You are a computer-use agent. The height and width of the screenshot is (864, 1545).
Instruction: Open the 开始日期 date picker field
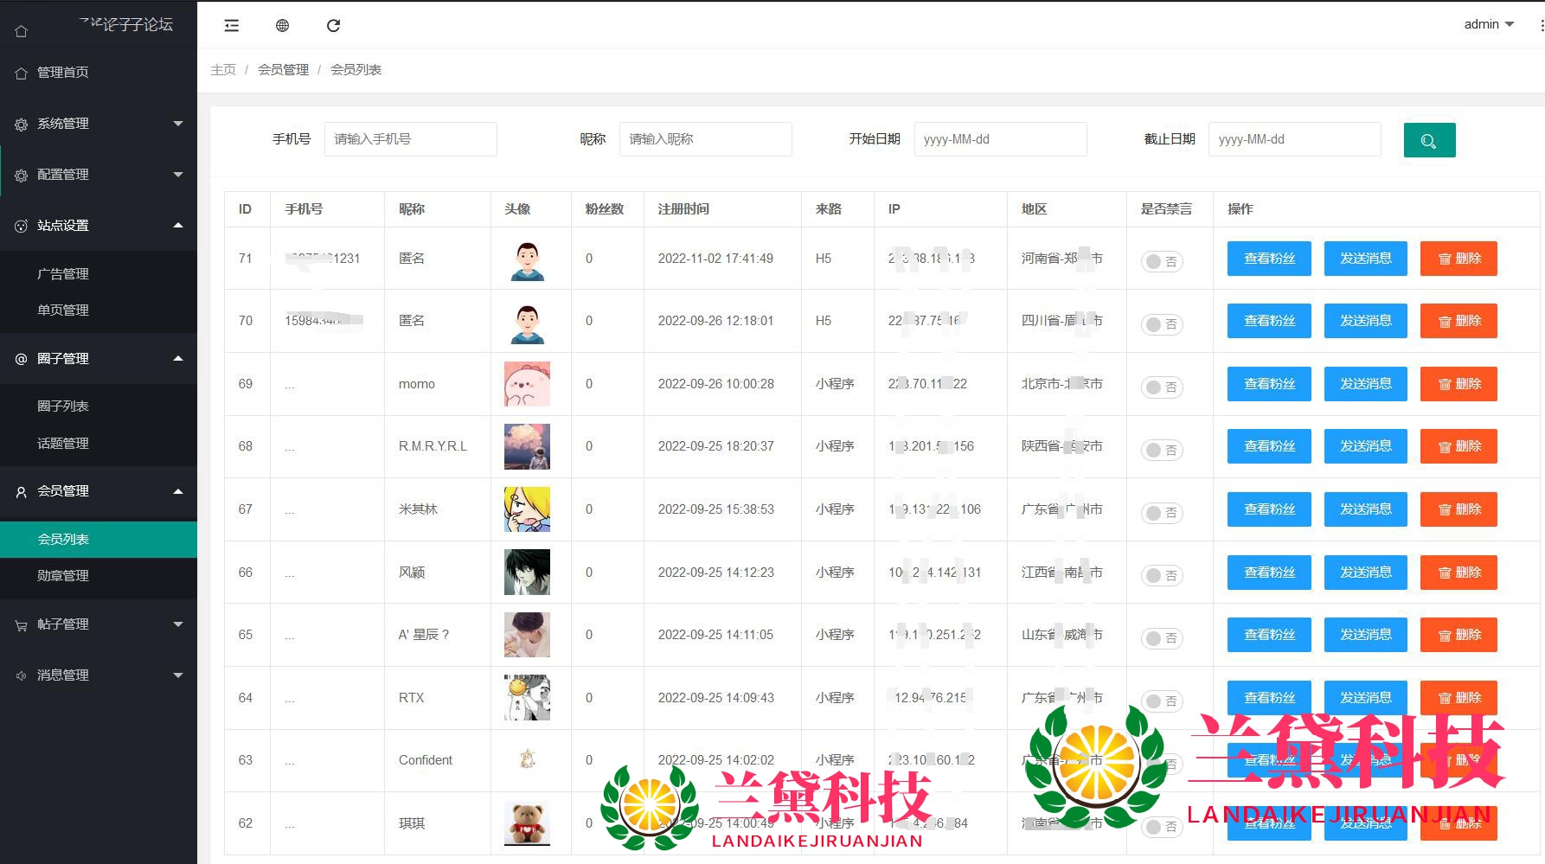tap(999, 139)
